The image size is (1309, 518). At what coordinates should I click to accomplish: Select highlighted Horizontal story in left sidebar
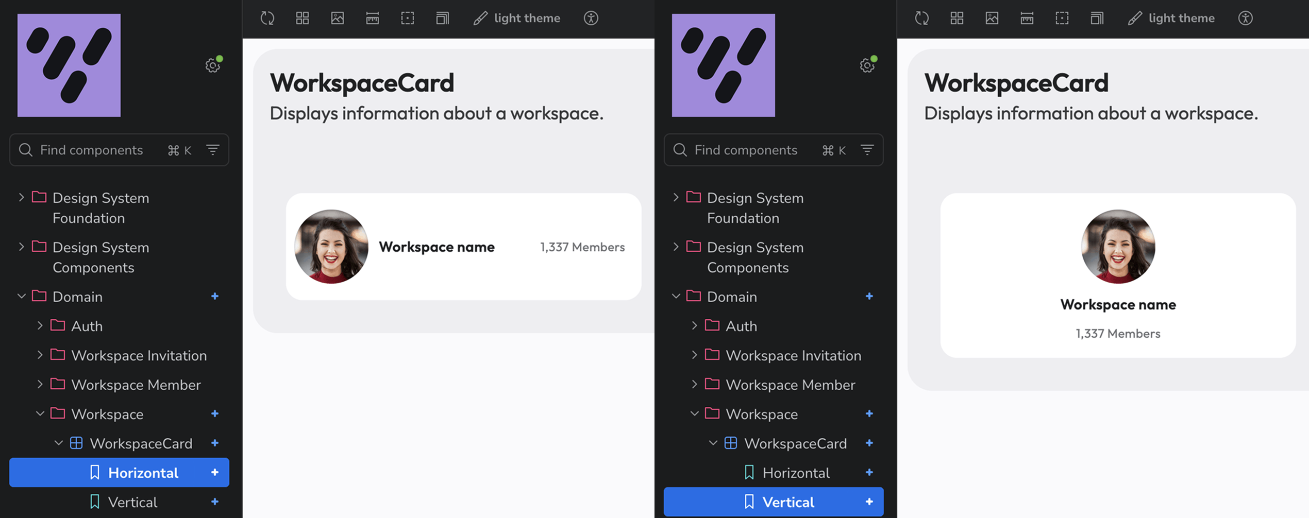[x=119, y=473]
